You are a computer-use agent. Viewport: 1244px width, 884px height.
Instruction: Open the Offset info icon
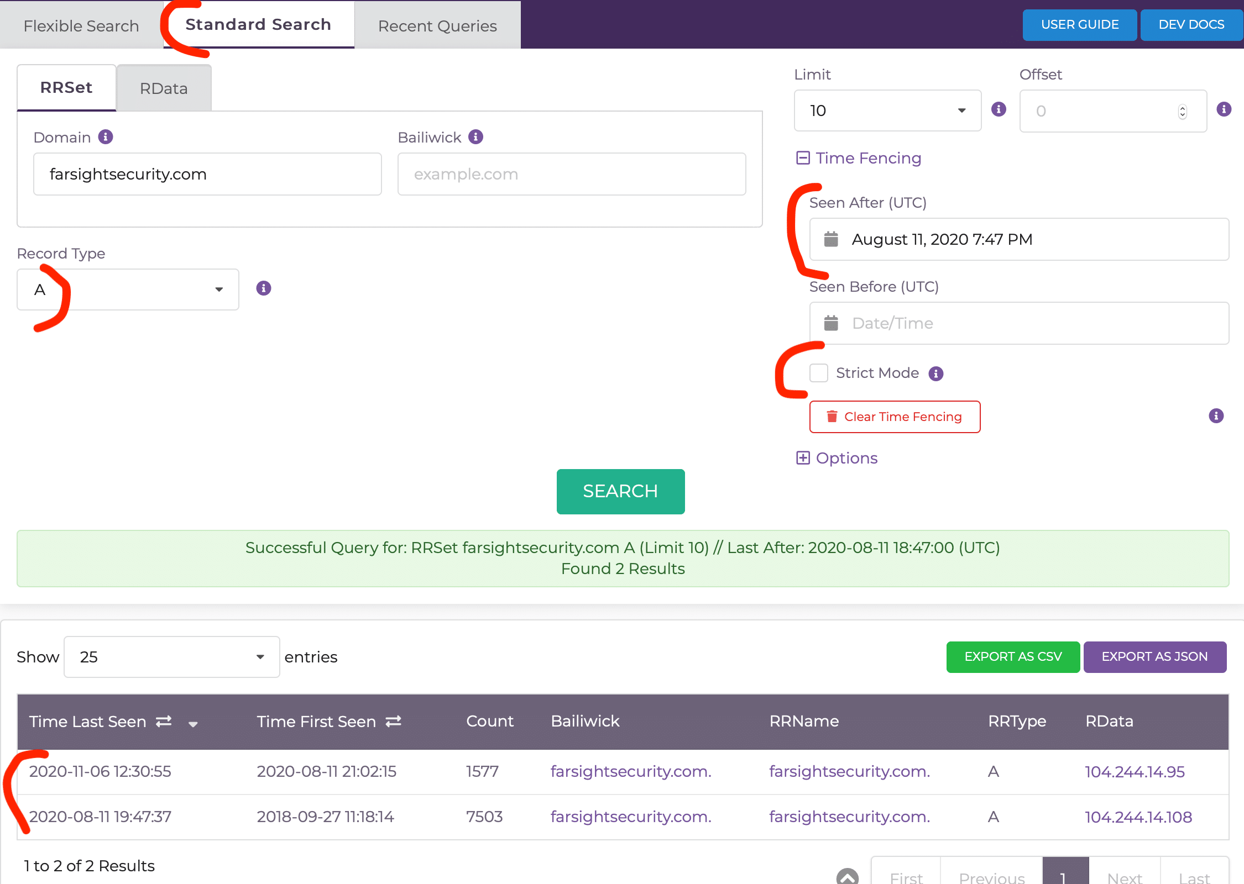(1224, 109)
